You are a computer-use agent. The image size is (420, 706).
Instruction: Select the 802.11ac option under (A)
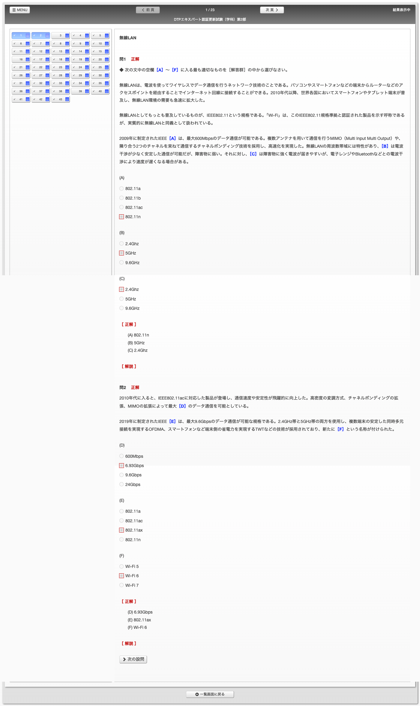(x=121, y=207)
